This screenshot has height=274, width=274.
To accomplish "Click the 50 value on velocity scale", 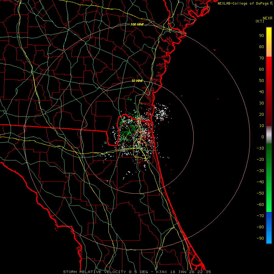I will pos(262,81).
